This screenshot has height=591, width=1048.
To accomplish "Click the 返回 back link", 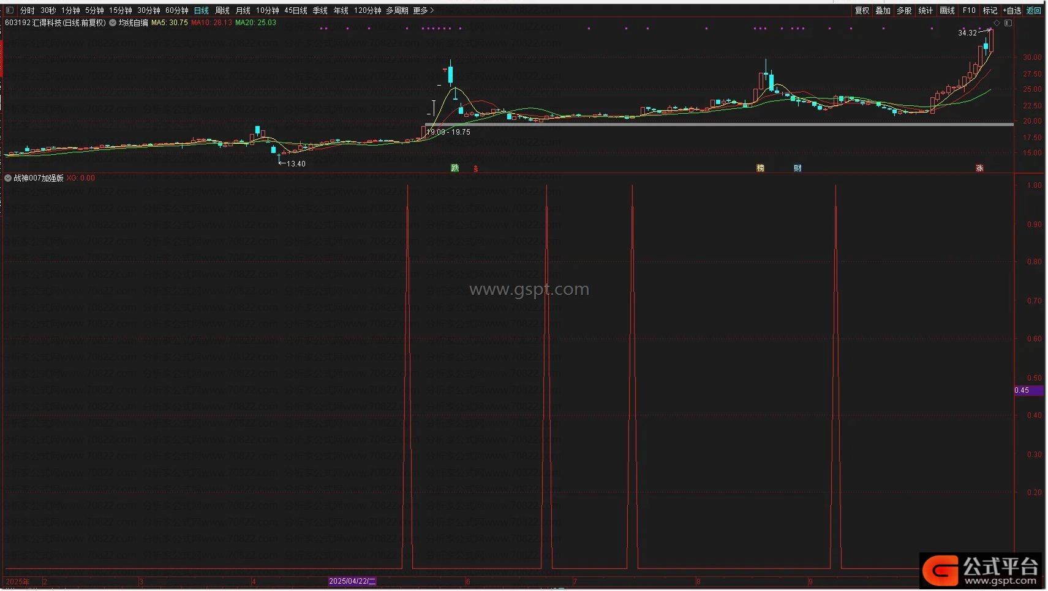I will click(x=1033, y=10).
